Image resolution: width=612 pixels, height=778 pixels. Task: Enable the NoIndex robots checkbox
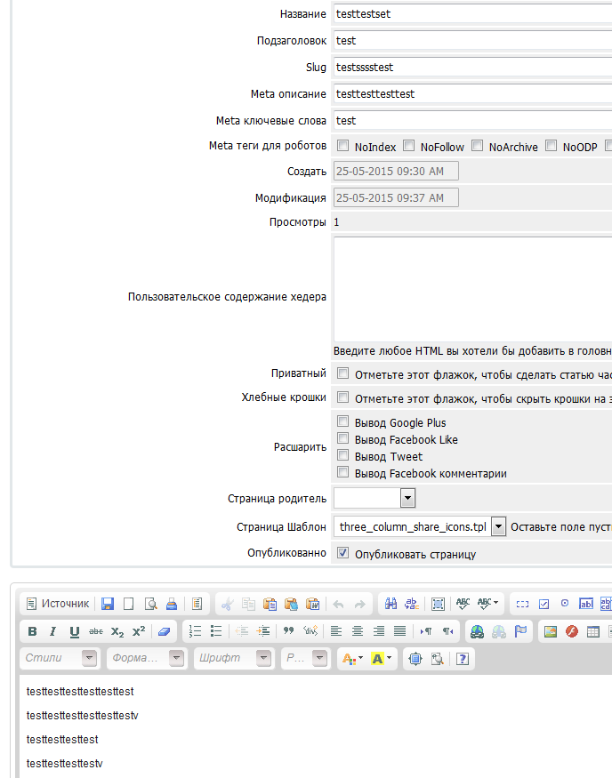tap(343, 146)
